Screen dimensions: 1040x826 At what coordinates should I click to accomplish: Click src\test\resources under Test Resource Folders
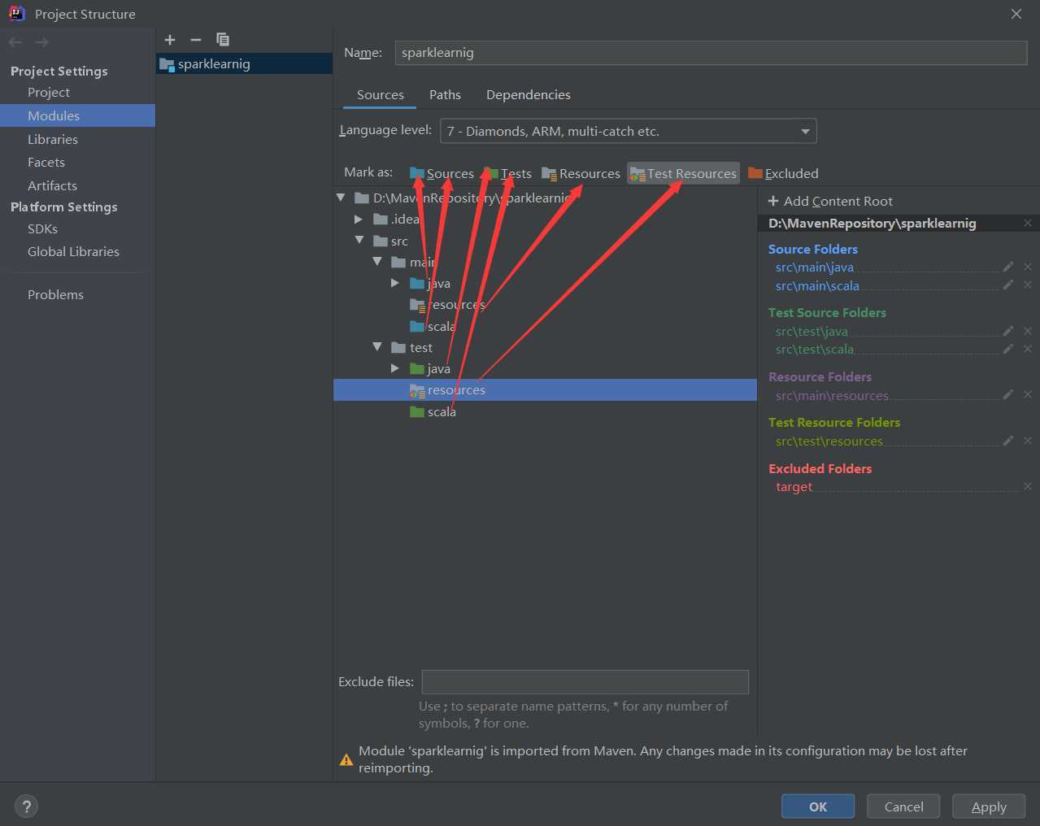[x=829, y=441]
